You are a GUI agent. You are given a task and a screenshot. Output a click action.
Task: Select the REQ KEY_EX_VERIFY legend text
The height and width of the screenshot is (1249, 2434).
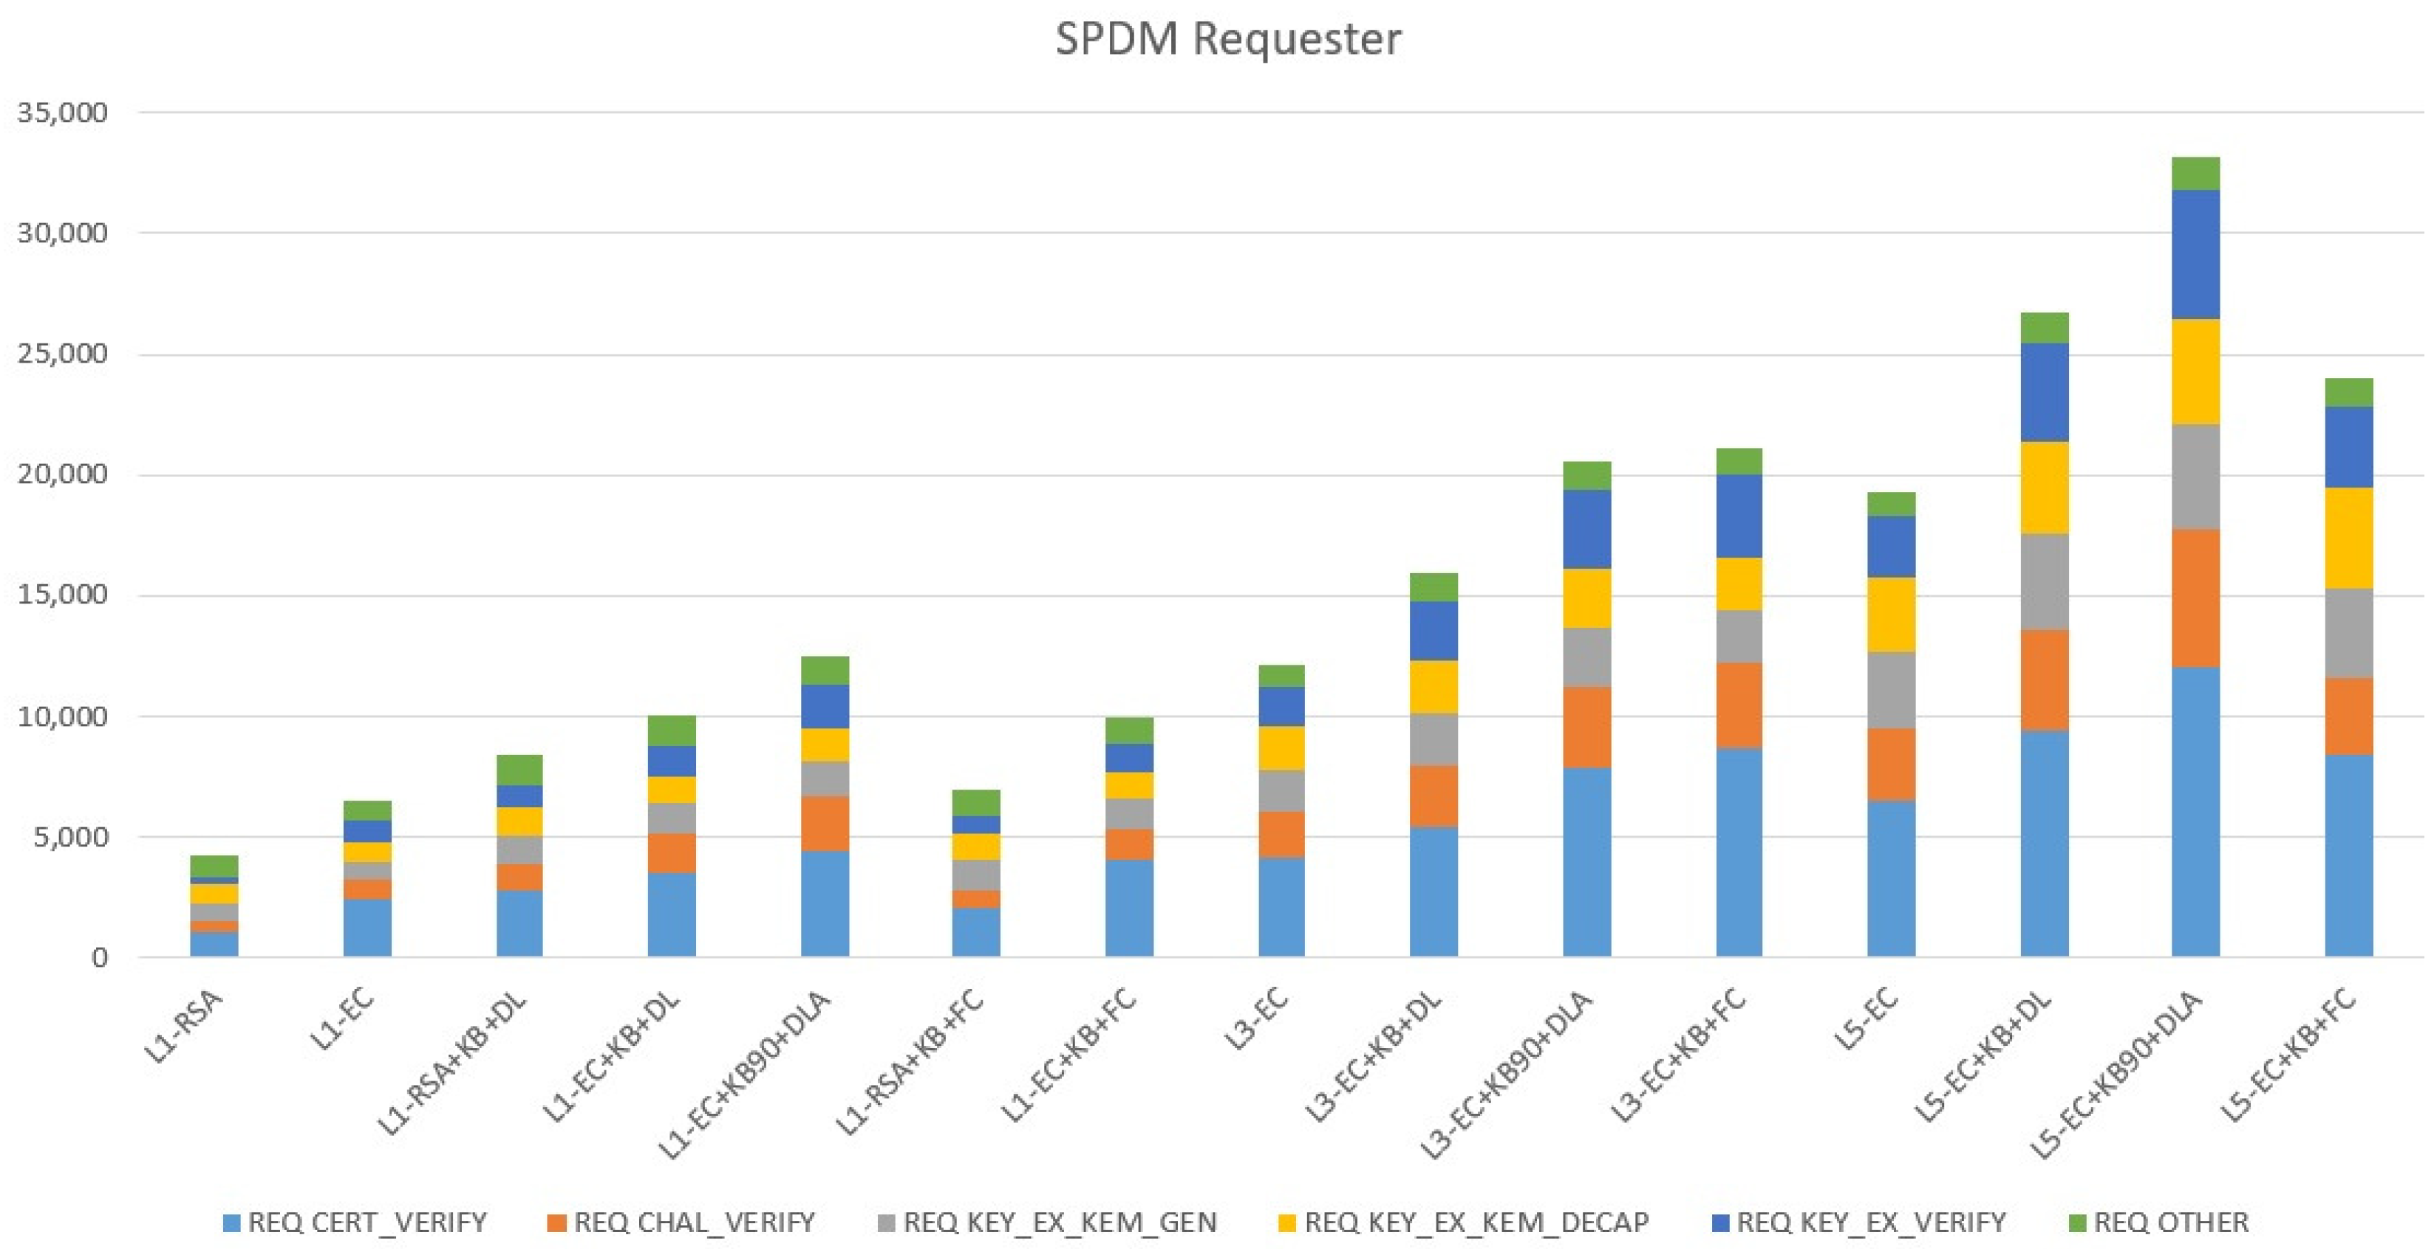point(1870,1222)
